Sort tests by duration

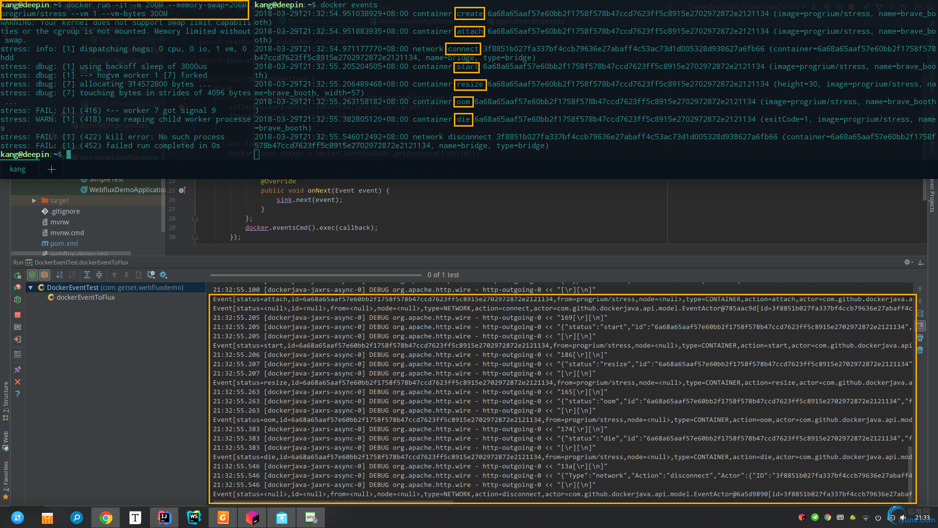tap(72, 275)
